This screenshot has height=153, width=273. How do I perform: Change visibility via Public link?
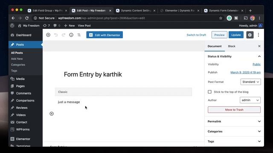[x=257, y=64]
